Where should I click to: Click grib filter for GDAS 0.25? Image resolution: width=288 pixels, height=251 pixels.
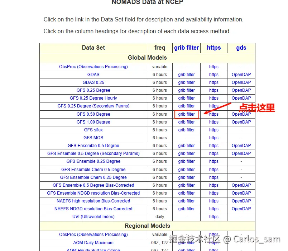click(x=186, y=82)
